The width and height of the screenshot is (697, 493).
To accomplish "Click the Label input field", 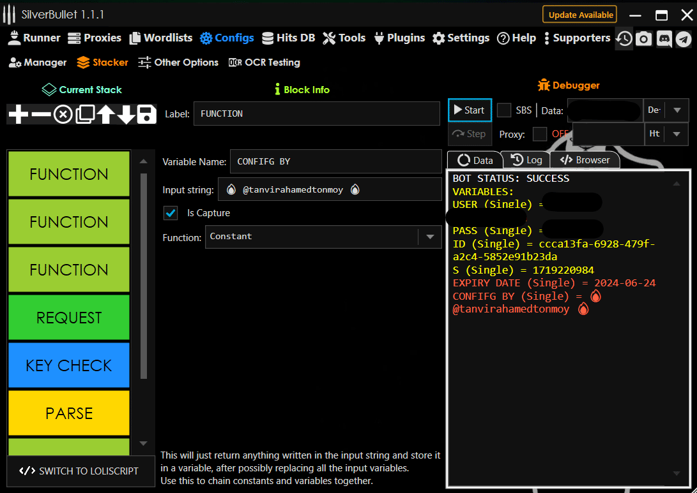I will click(x=316, y=114).
